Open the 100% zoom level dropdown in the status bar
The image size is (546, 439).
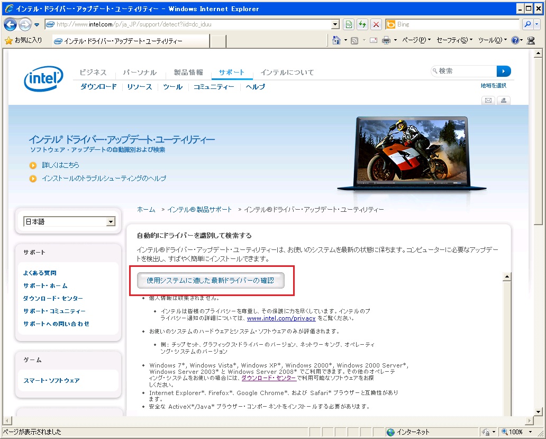pyautogui.click(x=530, y=432)
